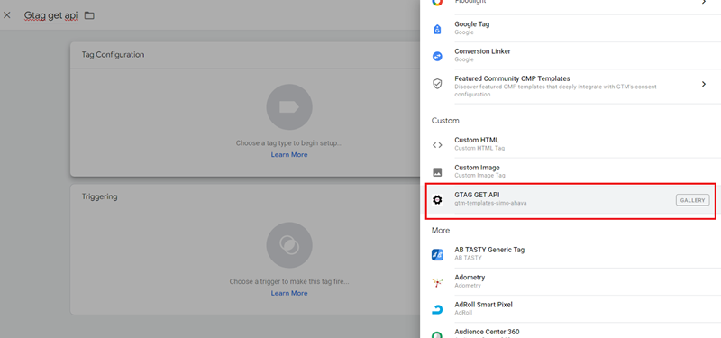Click 'Choose a tag type to begin setup...' text
The height and width of the screenshot is (338, 721).
pyautogui.click(x=289, y=143)
